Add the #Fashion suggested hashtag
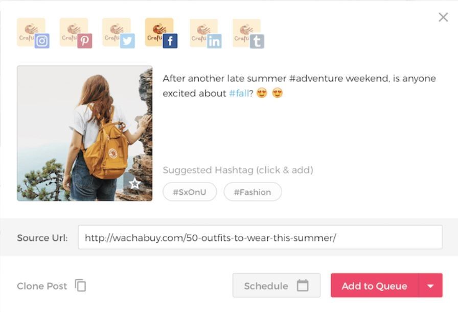458x312 pixels. (x=253, y=192)
